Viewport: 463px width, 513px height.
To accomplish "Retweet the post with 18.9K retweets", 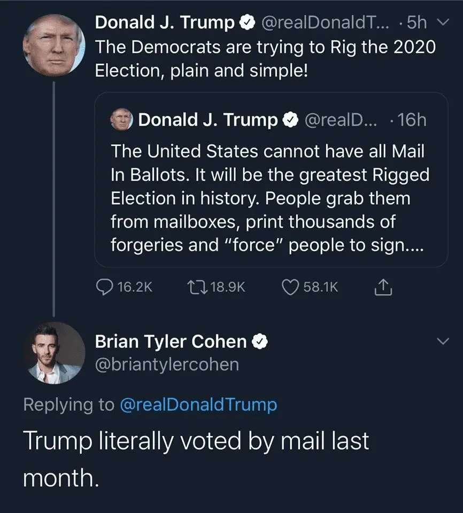I will pyautogui.click(x=194, y=287).
